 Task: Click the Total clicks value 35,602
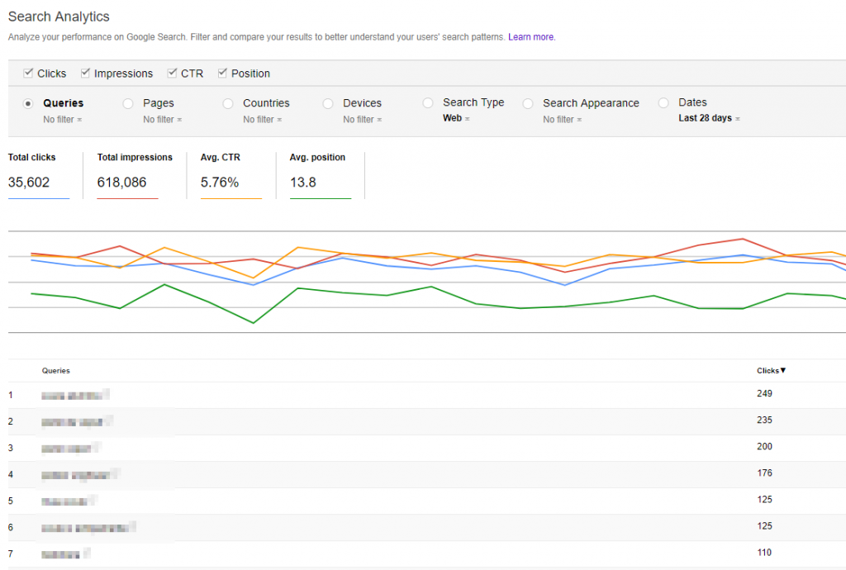pyautogui.click(x=29, y=183)
